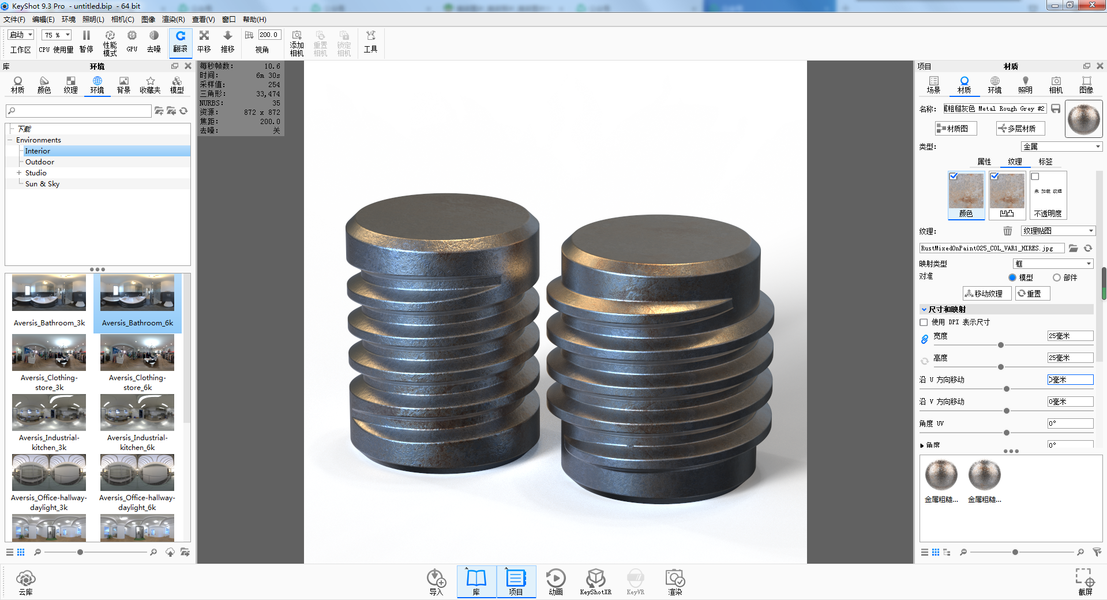Open the project Lighting (照明) tab

click(x=1025, y=85)
